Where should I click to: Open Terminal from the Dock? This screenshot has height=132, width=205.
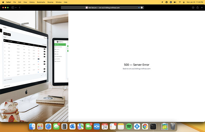(153, 126)
